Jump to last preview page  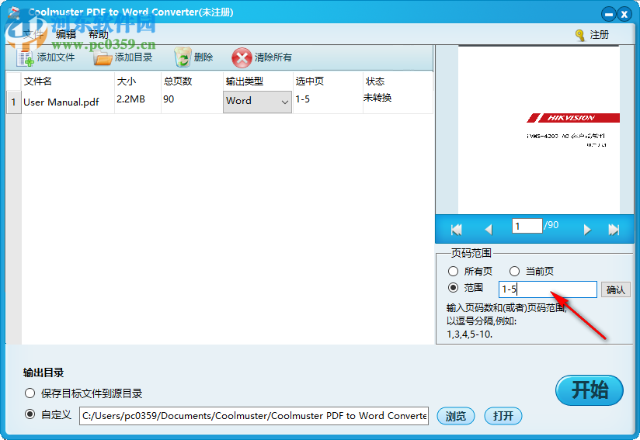[614, 230]
